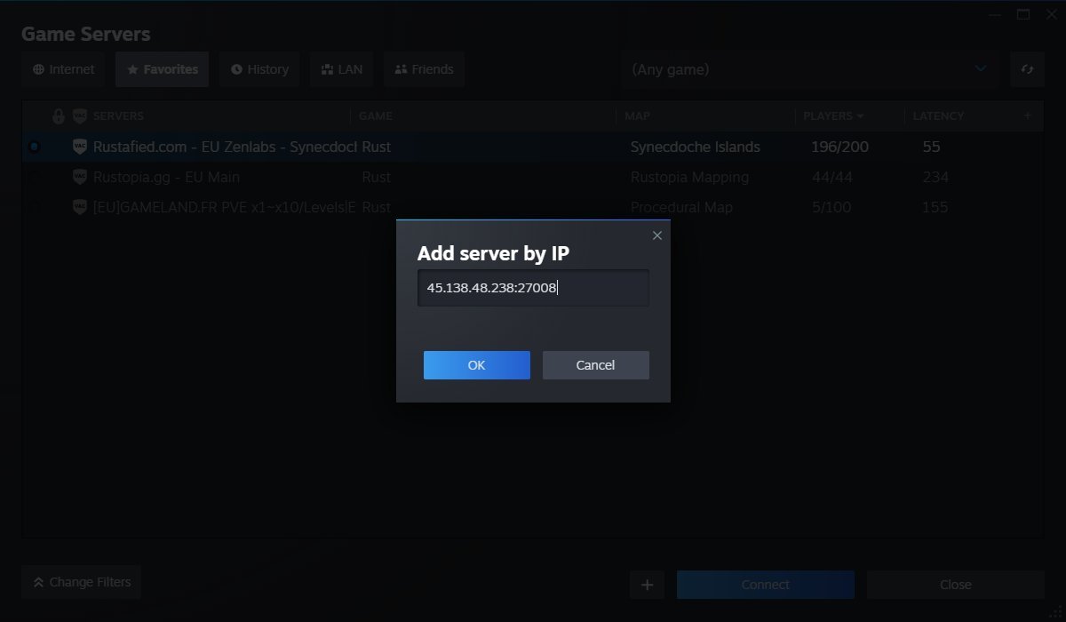
Task: Open Change Filters panel
Action: point(82,582)
